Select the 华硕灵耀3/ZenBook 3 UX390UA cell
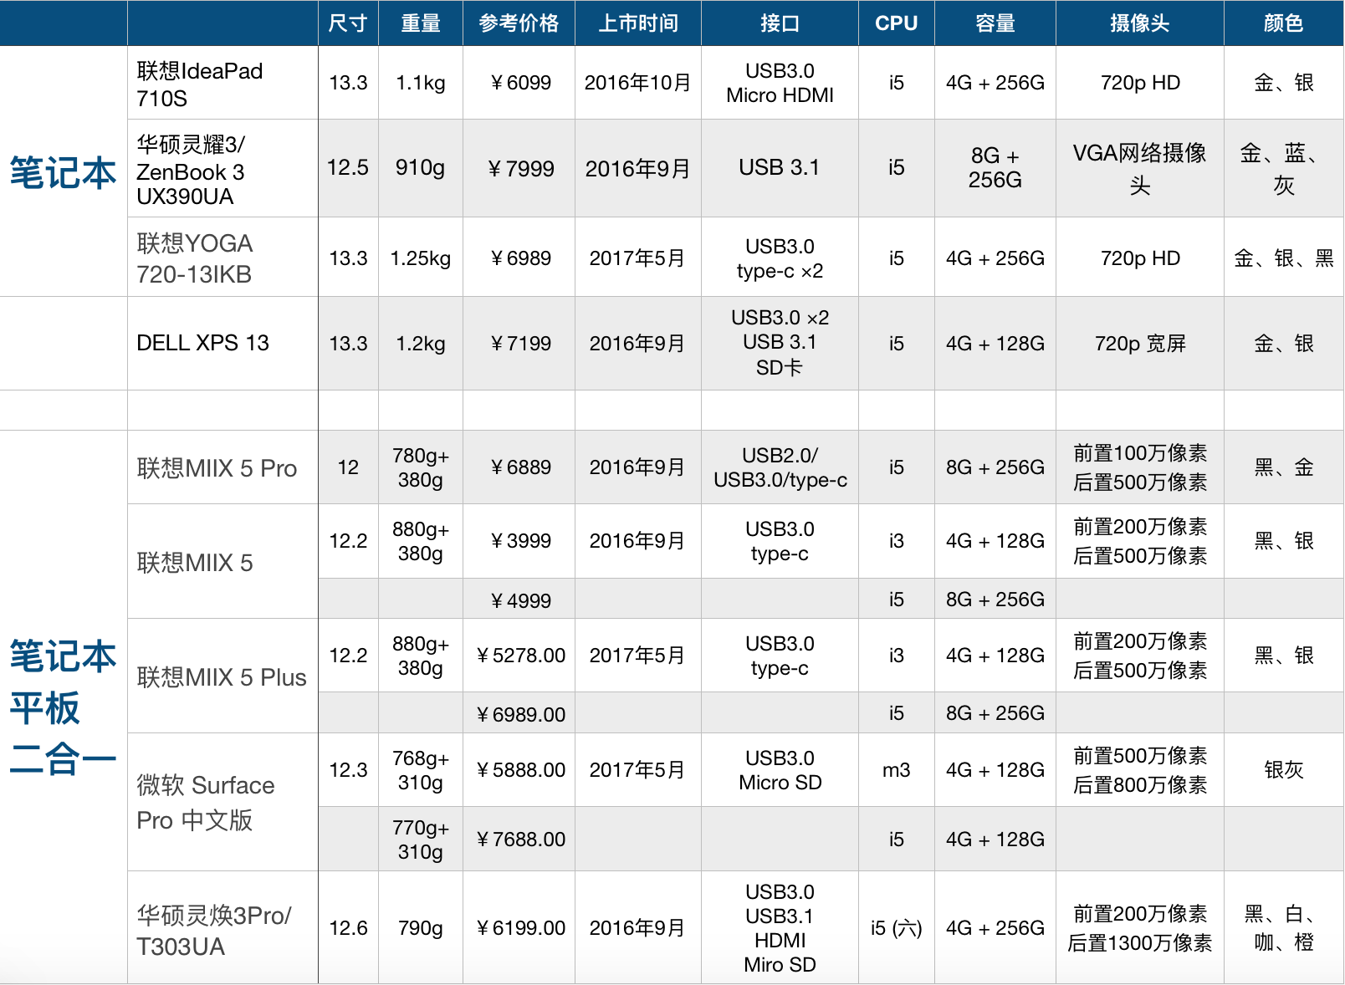 [x=222, y=169]
